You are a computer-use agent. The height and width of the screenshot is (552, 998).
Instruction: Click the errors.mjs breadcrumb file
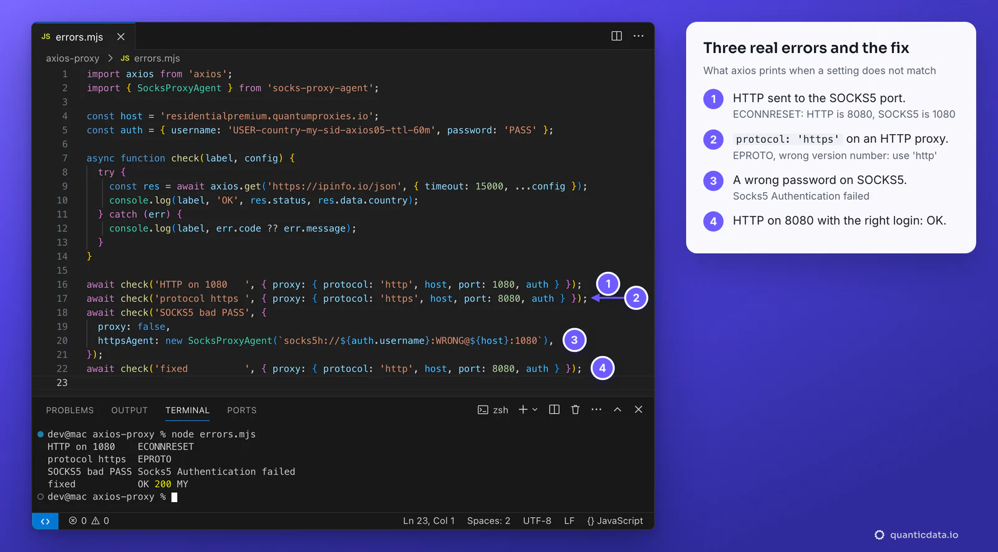[150, 58]
